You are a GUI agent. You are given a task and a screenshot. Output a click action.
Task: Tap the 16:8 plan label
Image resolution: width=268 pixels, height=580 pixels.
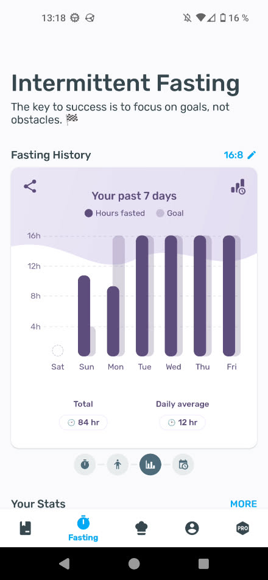click(x=234, y=155)
